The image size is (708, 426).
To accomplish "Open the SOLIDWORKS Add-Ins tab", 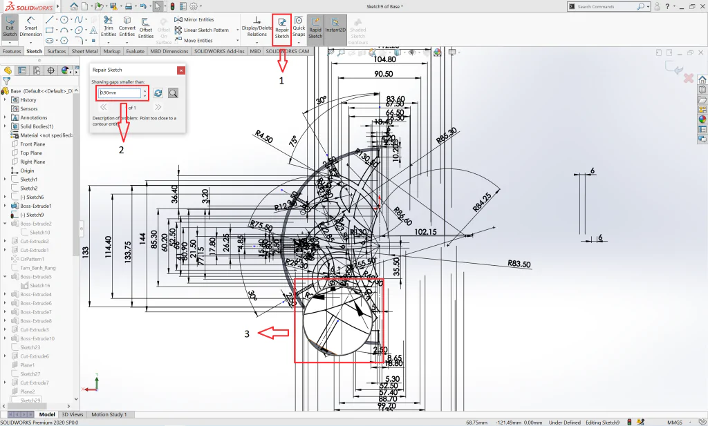I will click(x=219, y=51).
